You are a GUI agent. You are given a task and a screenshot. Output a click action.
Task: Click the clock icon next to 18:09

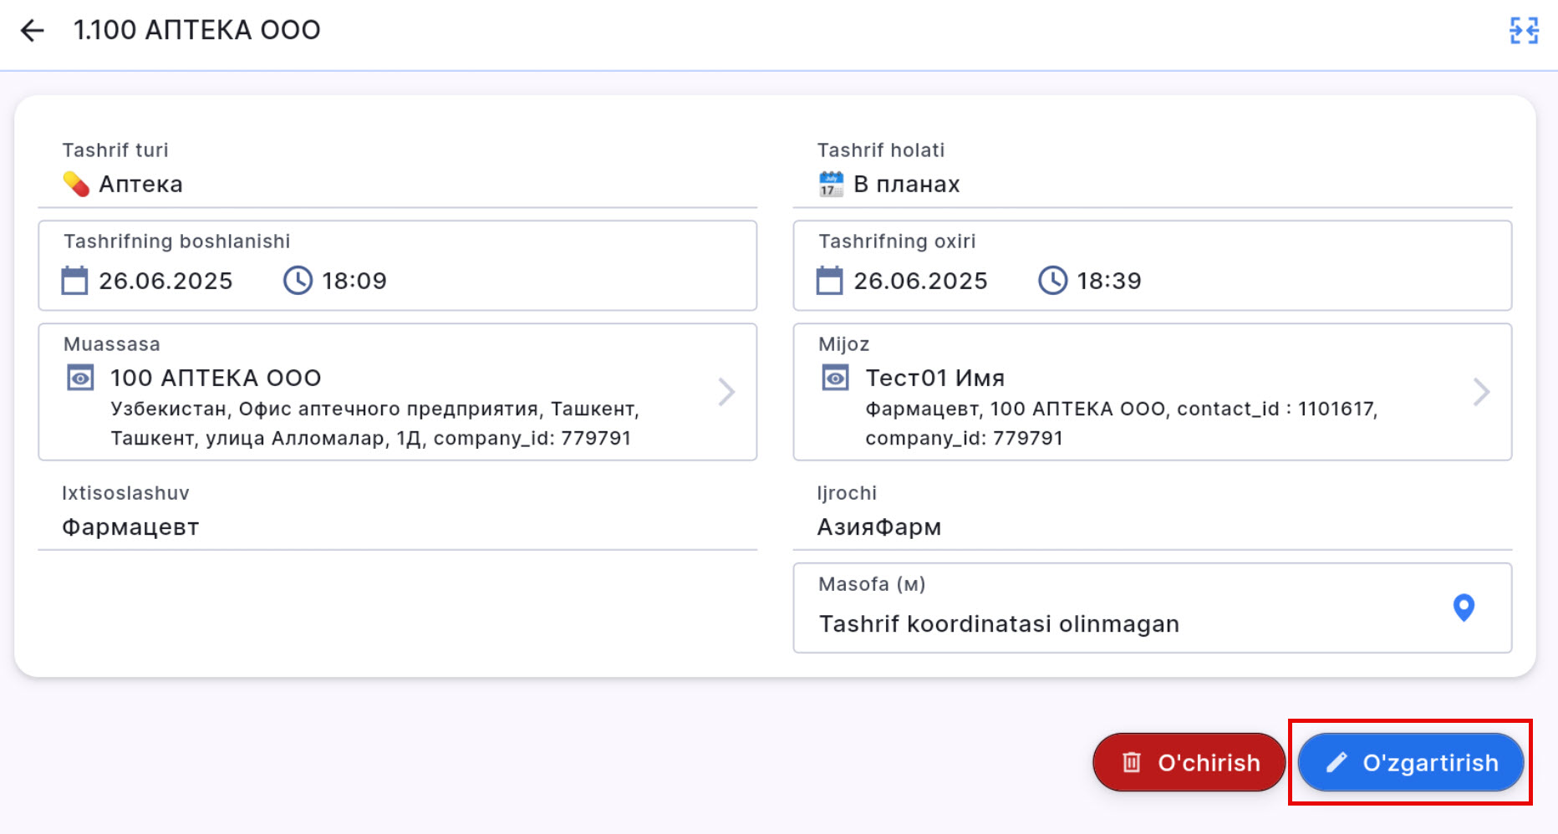tap(298, 281)
